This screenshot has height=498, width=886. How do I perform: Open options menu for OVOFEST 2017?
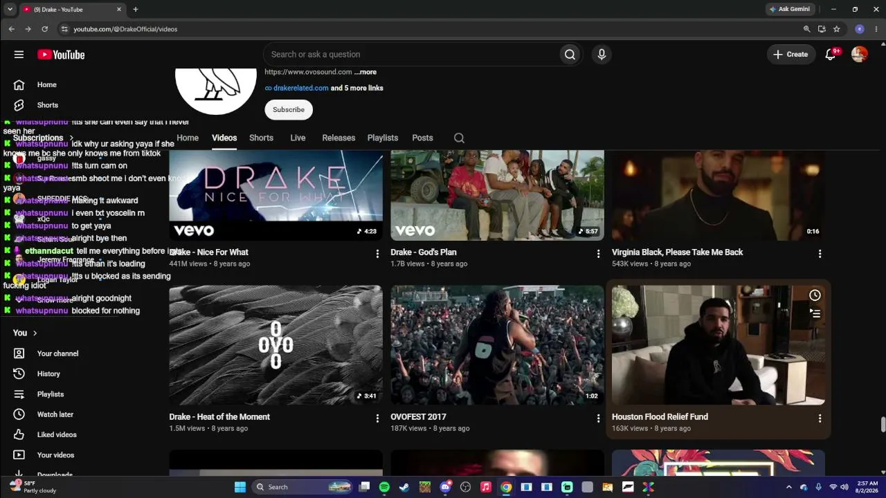click(x=599, y=418)
